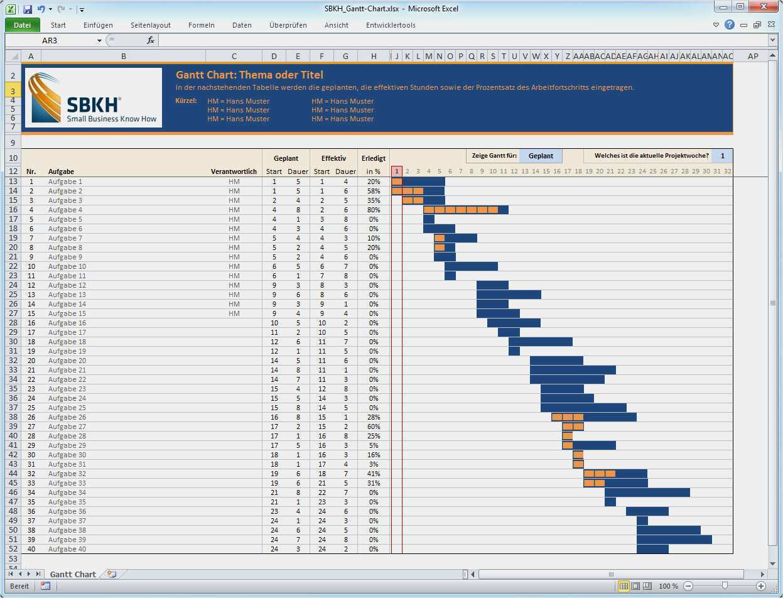The image size is (783, 598).
Task: Click the green Datei button
Action: (22, 25)
